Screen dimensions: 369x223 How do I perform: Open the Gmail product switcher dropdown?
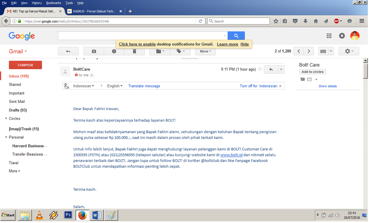point(18,51)
